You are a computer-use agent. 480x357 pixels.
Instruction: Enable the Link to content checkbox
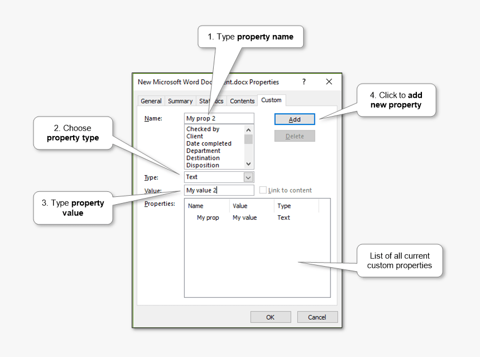(x=263, y=190)
